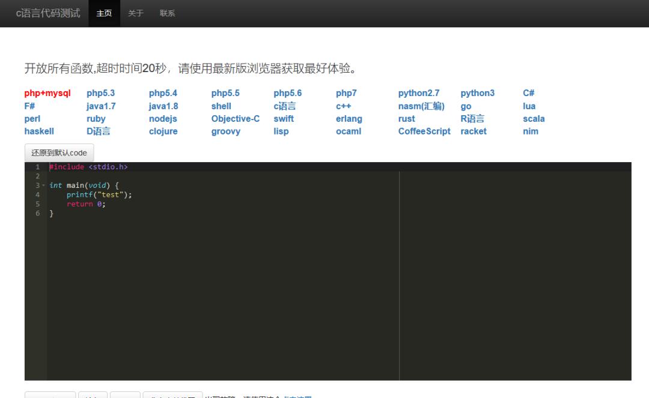Pick the php5.5 language link

225,93
